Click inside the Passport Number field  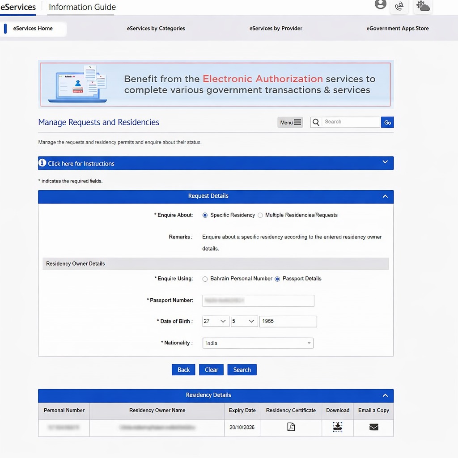click(x=258, y=300)
